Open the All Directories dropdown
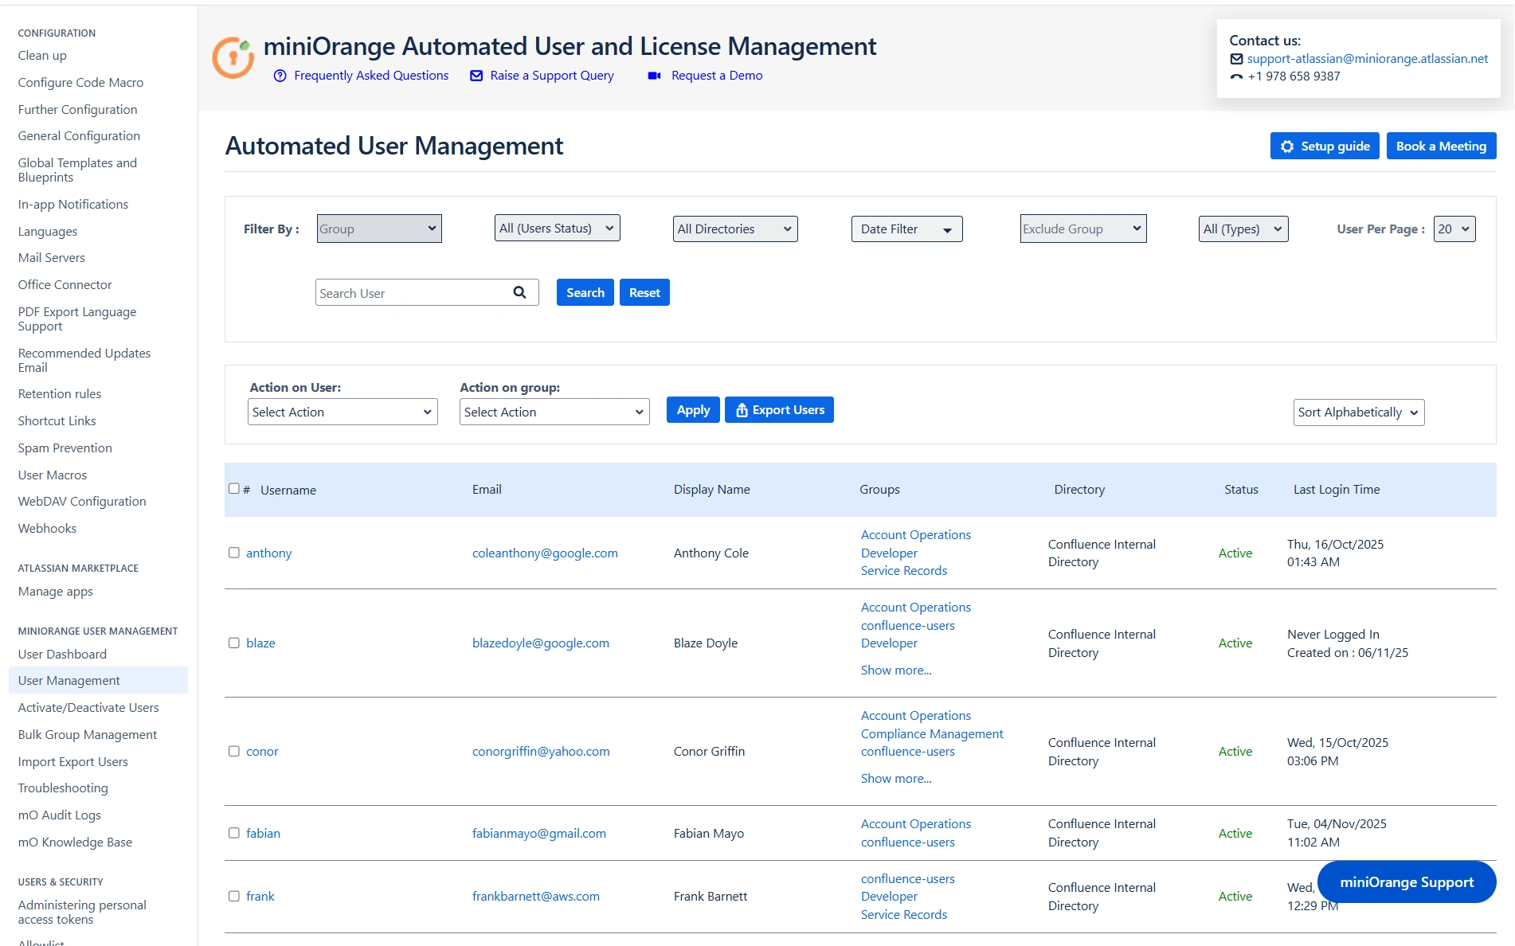The image size is (1515, 946). 734,229
